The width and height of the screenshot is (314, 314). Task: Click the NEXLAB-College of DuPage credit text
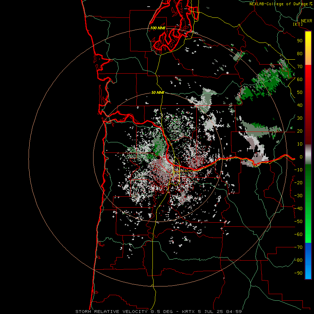pyautogui.click(x=278, y=4)
